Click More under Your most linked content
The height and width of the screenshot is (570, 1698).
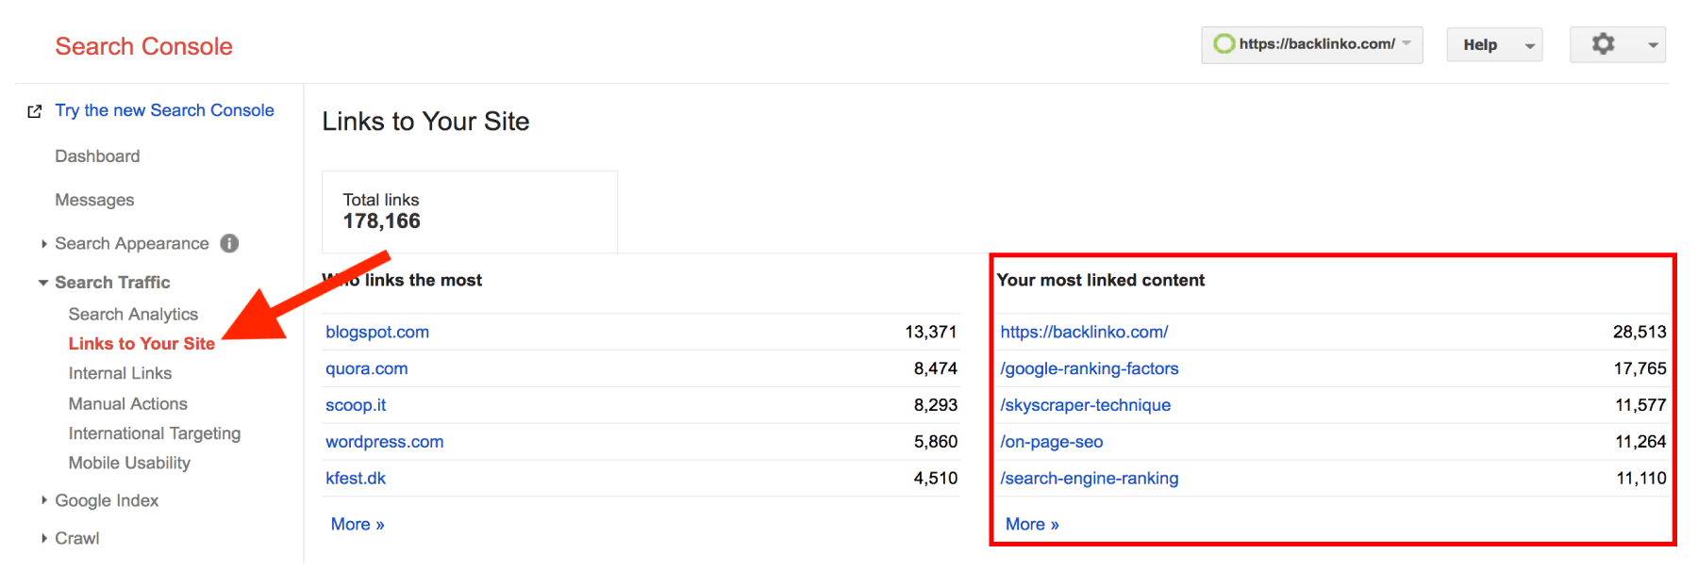point(1032,525)
